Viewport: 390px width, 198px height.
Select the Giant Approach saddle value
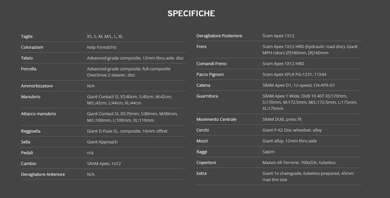click(102, 142)
